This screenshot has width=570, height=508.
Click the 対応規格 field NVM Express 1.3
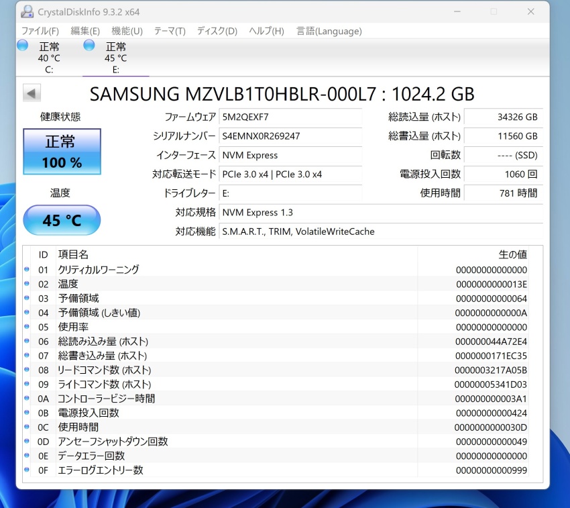(381, 213)
